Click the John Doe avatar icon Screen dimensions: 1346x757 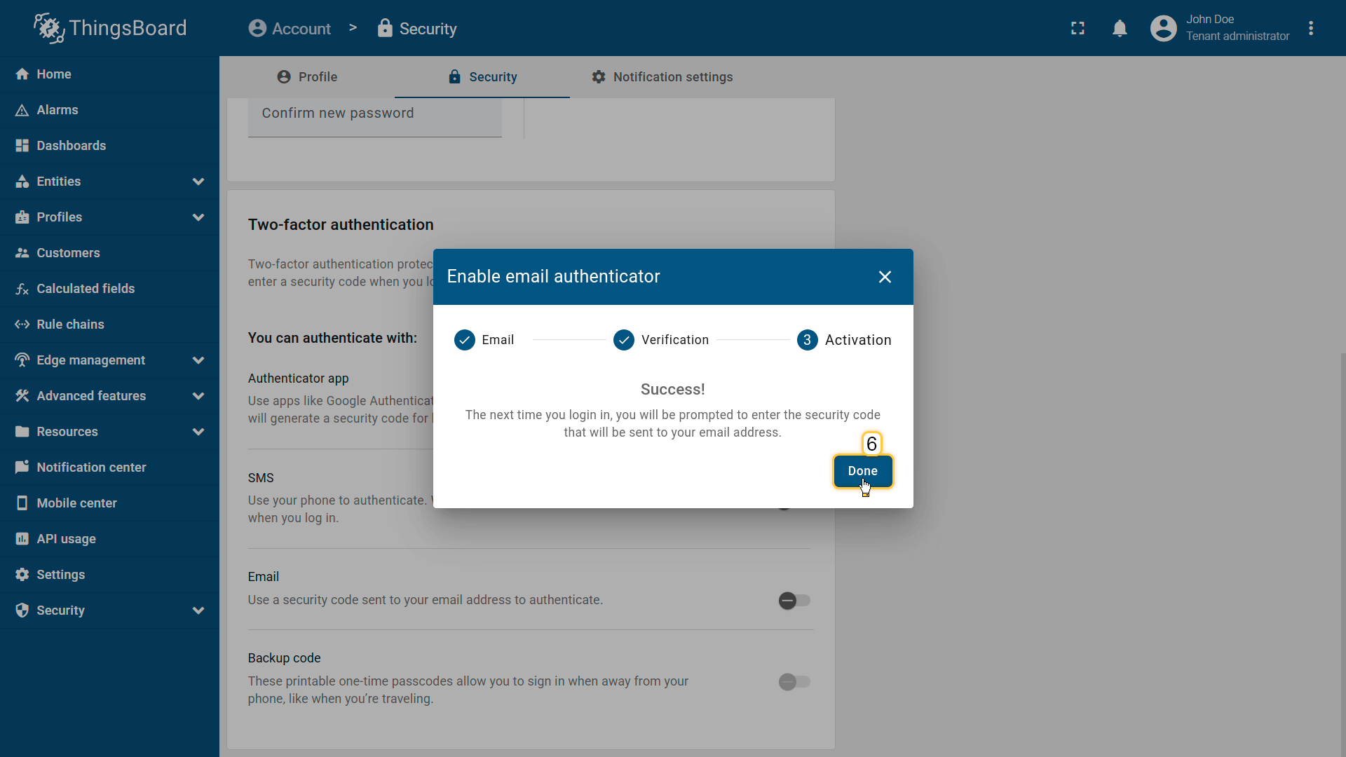1163,29
